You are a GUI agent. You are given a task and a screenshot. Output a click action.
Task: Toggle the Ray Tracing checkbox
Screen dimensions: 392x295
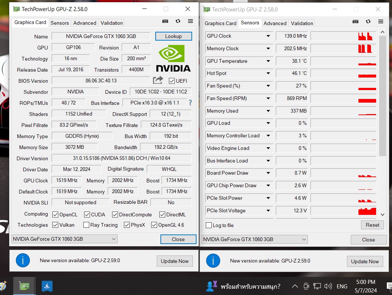(86, 225)
